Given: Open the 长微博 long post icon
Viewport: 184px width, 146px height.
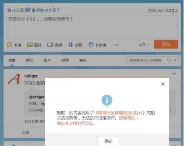Looking at the screenshot, I should [x=91, y=45].
